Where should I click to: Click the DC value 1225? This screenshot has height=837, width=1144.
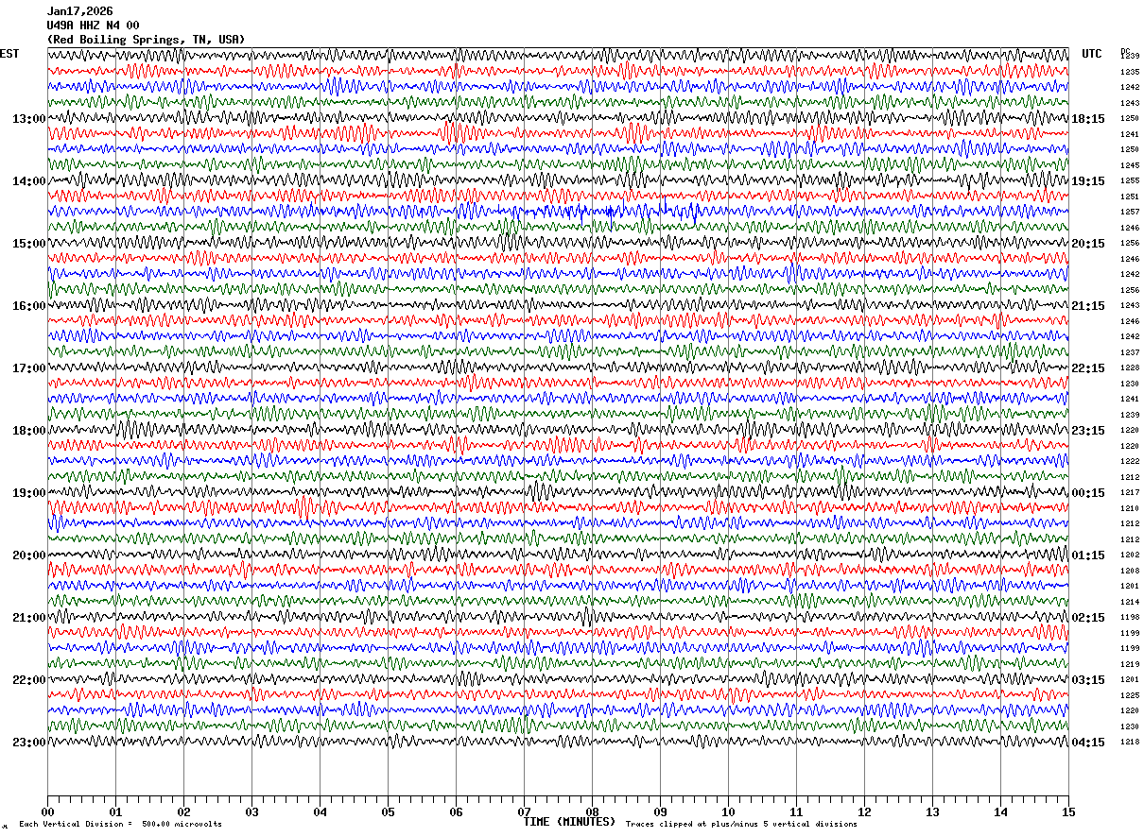click(x=1130, y=695)
